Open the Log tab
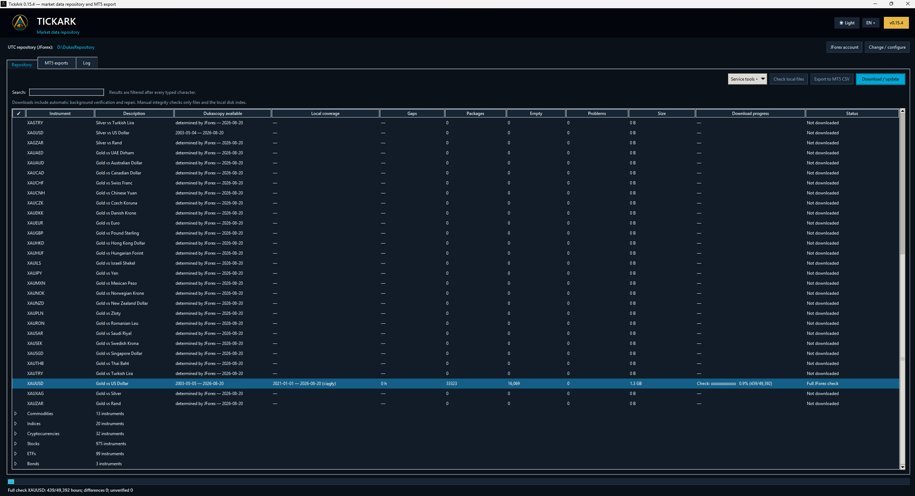The width and height of the screenshot is (915, 496). [x=87, y=63]
